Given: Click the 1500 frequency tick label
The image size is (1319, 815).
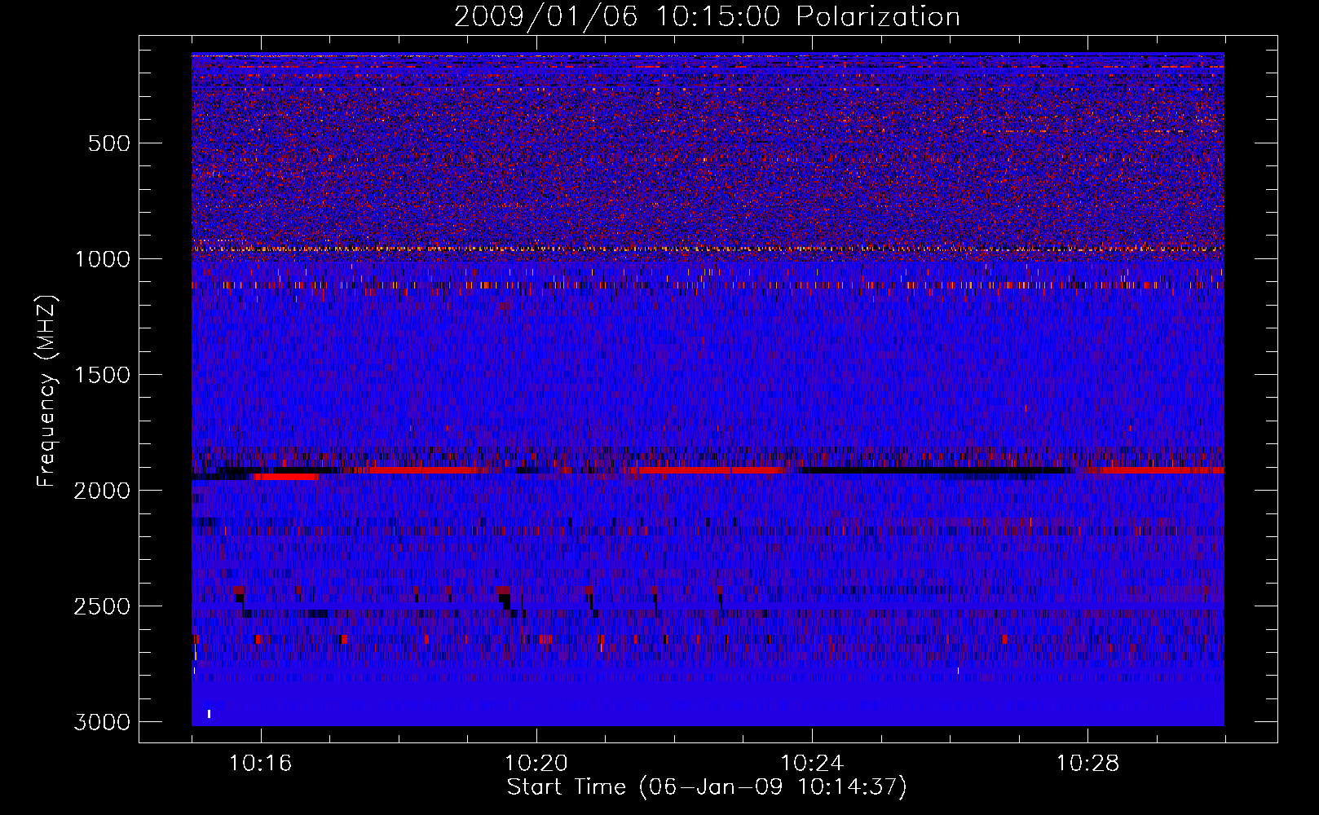Looking at the screenshot, I should (x=102, y=375).
